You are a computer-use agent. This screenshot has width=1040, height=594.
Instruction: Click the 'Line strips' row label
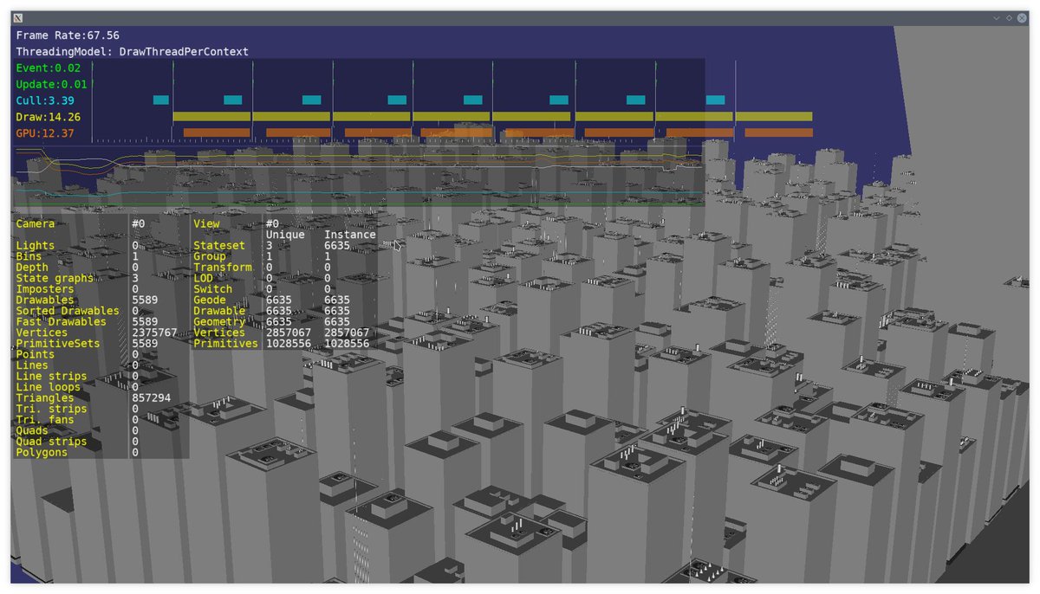(51, 377)
